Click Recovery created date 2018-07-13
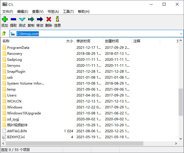 point(117,54)
